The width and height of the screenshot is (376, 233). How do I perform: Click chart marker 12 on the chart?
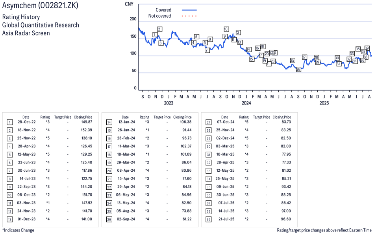238,33
